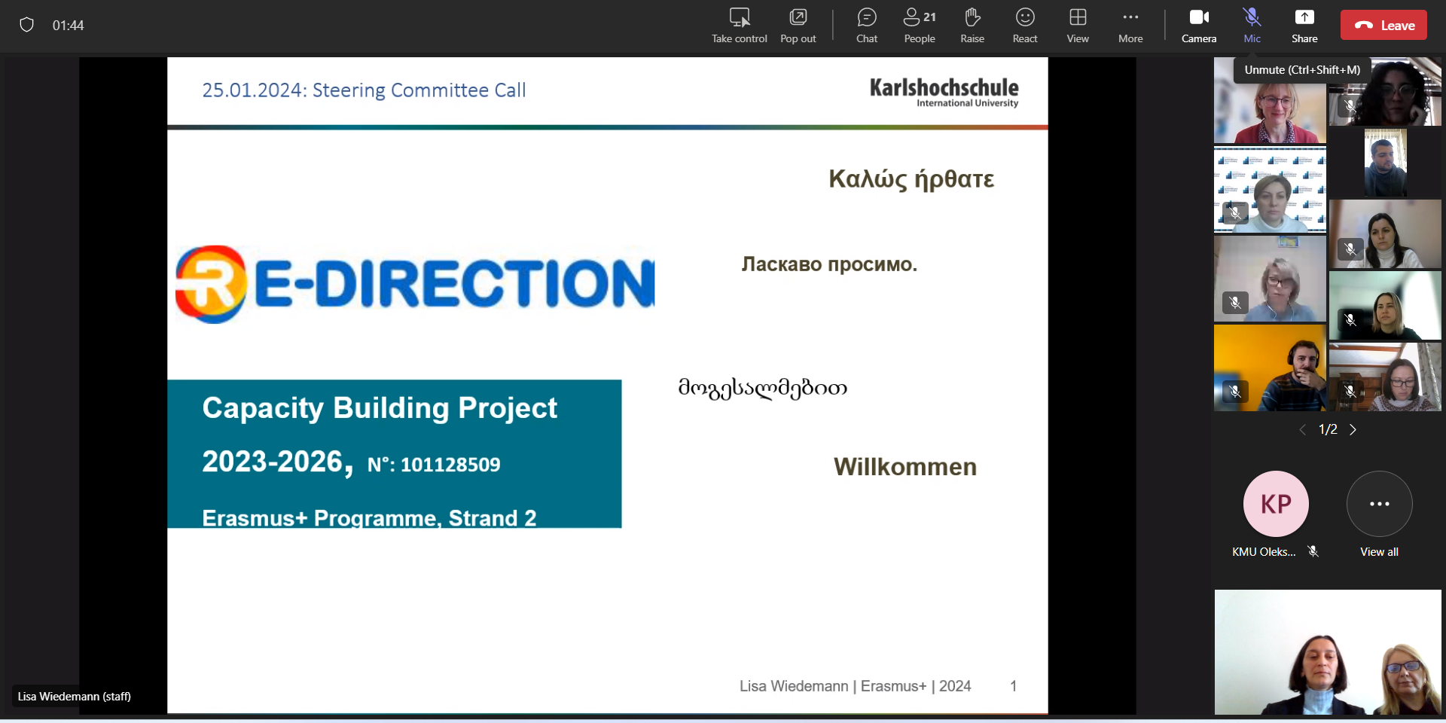This screenshot has width=1446, height=723.
Task: Go to previous page of participant videos
Action: pyautogui.click(x=1302, y=429)
